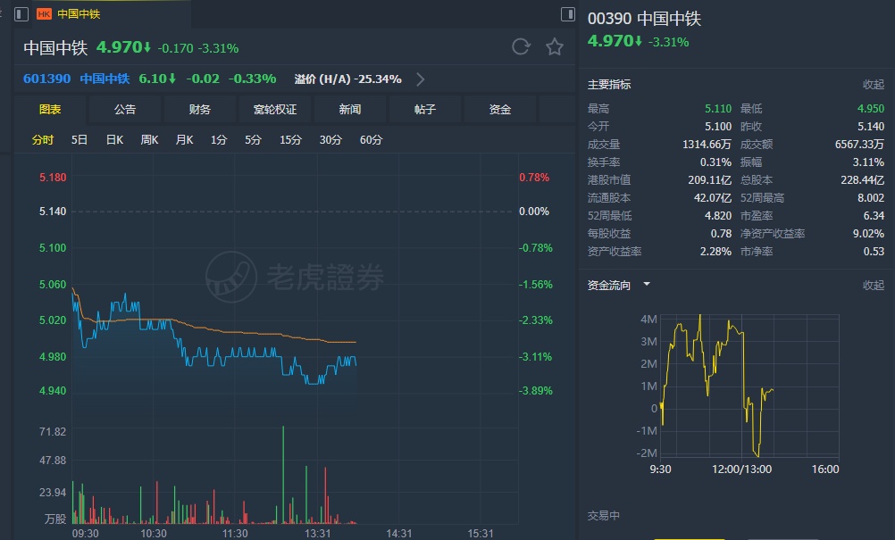Click the 交易中 status text

click(x=603, y=516)
